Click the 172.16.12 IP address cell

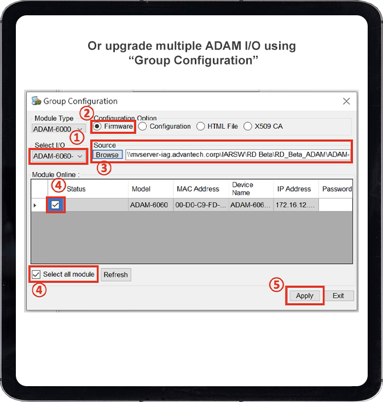(x=296, y=205)
